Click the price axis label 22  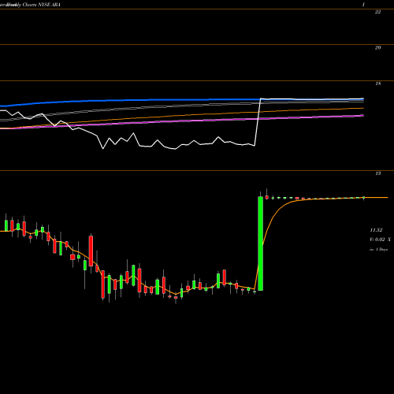point(377,12)
